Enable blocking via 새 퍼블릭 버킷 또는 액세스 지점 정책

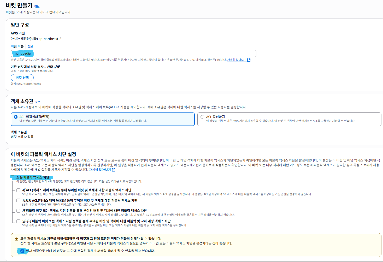(18, 211)
